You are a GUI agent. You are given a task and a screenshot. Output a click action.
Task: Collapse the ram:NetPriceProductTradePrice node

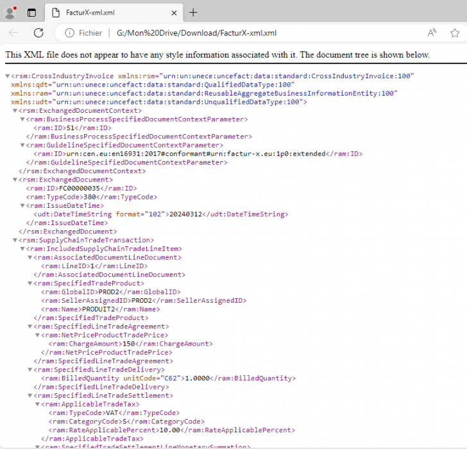click(x=37, y=335)
